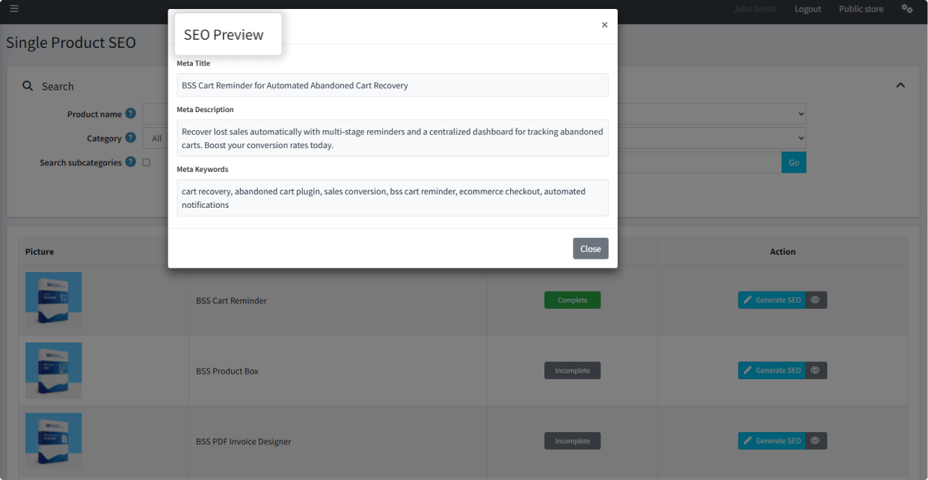
Task: Preview SEO with eye icon for BSS Cart Reminder
Action: [816, 300]
